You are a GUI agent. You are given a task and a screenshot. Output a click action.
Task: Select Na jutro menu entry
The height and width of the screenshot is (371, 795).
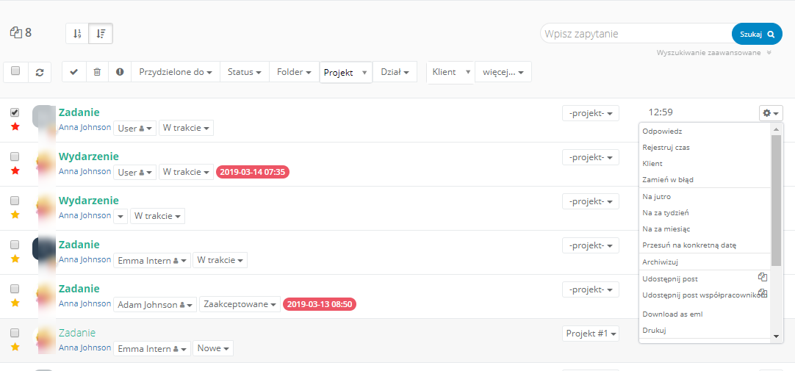tap(705, 196)
